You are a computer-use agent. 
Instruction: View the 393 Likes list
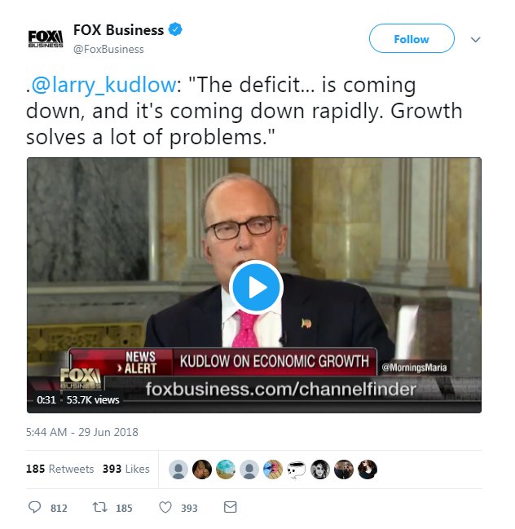(125, 469)
